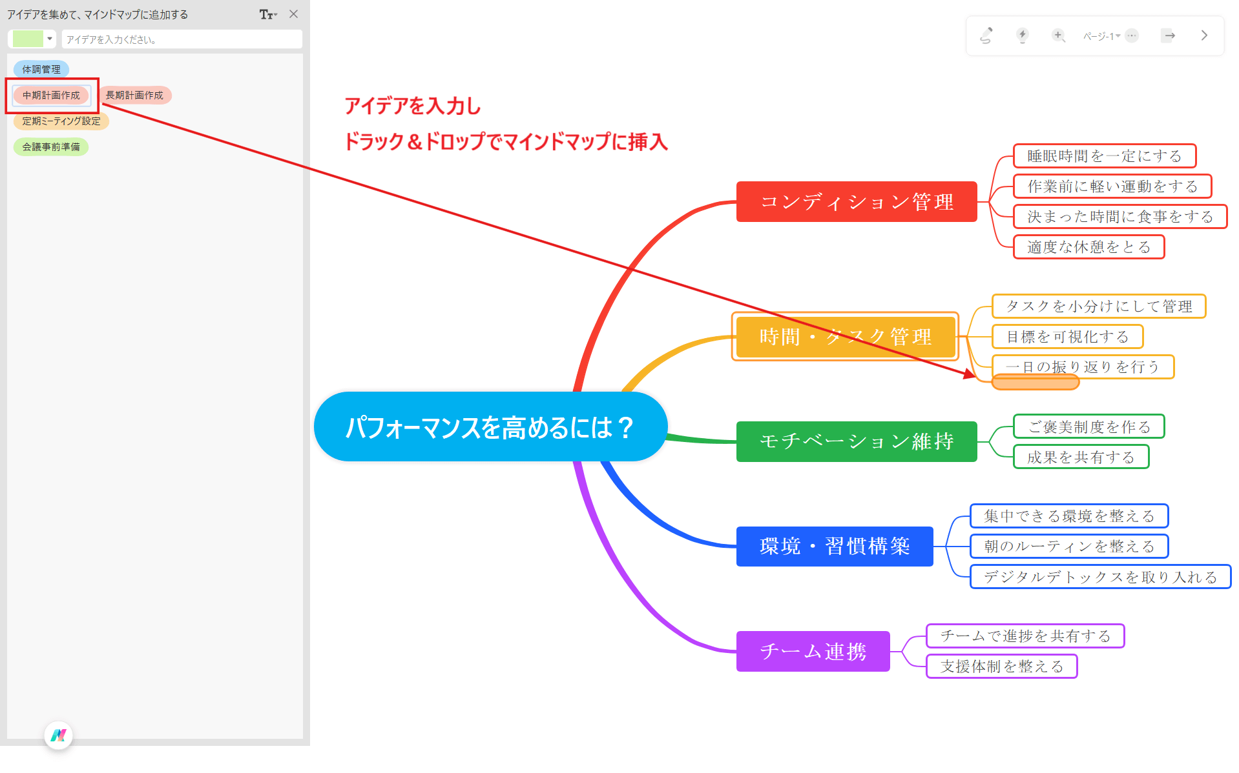
Task: Click the right arrow chevron in the toolbar
Action: 1203,35
